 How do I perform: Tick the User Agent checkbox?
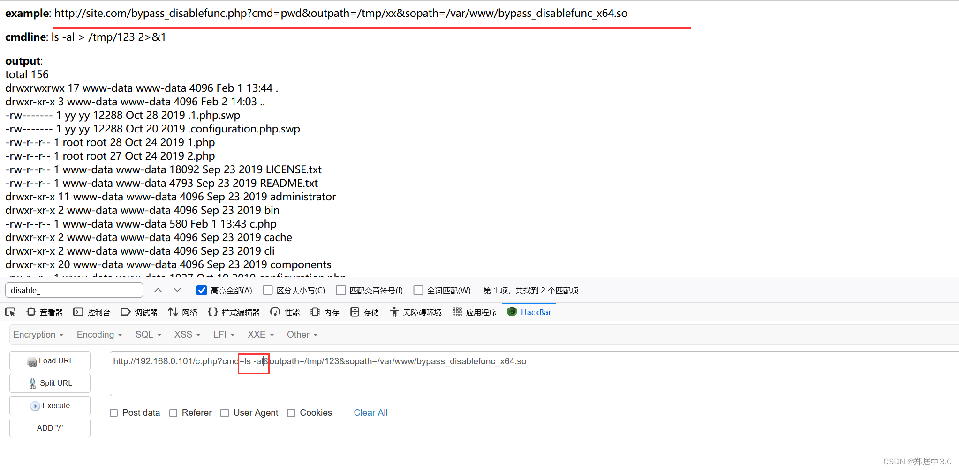coord(225,413)
